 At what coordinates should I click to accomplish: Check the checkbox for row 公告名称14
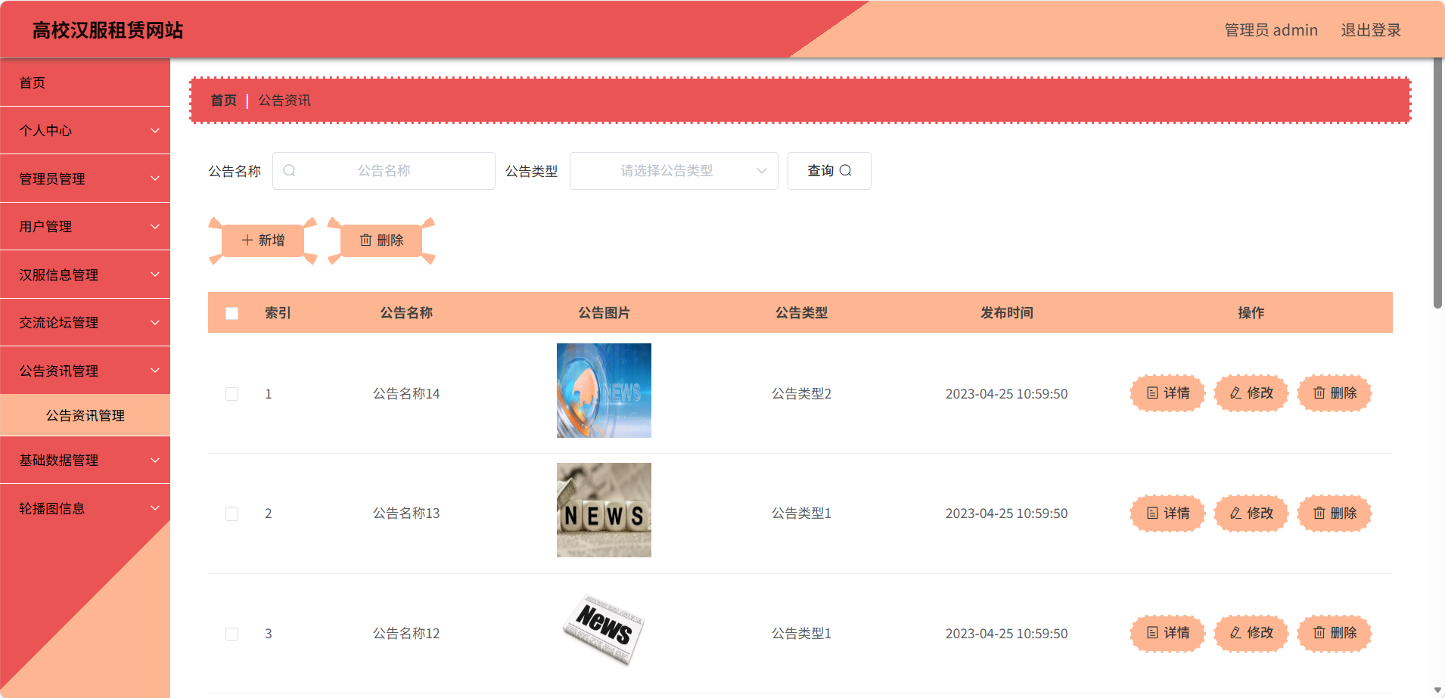pyautogui.click(x=232, y=394)
